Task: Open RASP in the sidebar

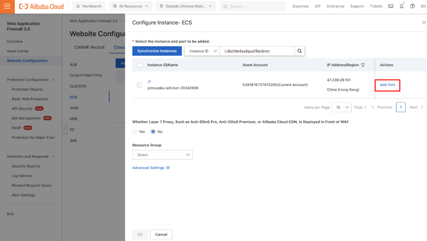Action: [16, 128]
